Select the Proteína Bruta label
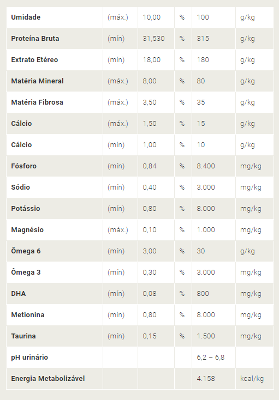The image size is (279, 400). (35, 39)
